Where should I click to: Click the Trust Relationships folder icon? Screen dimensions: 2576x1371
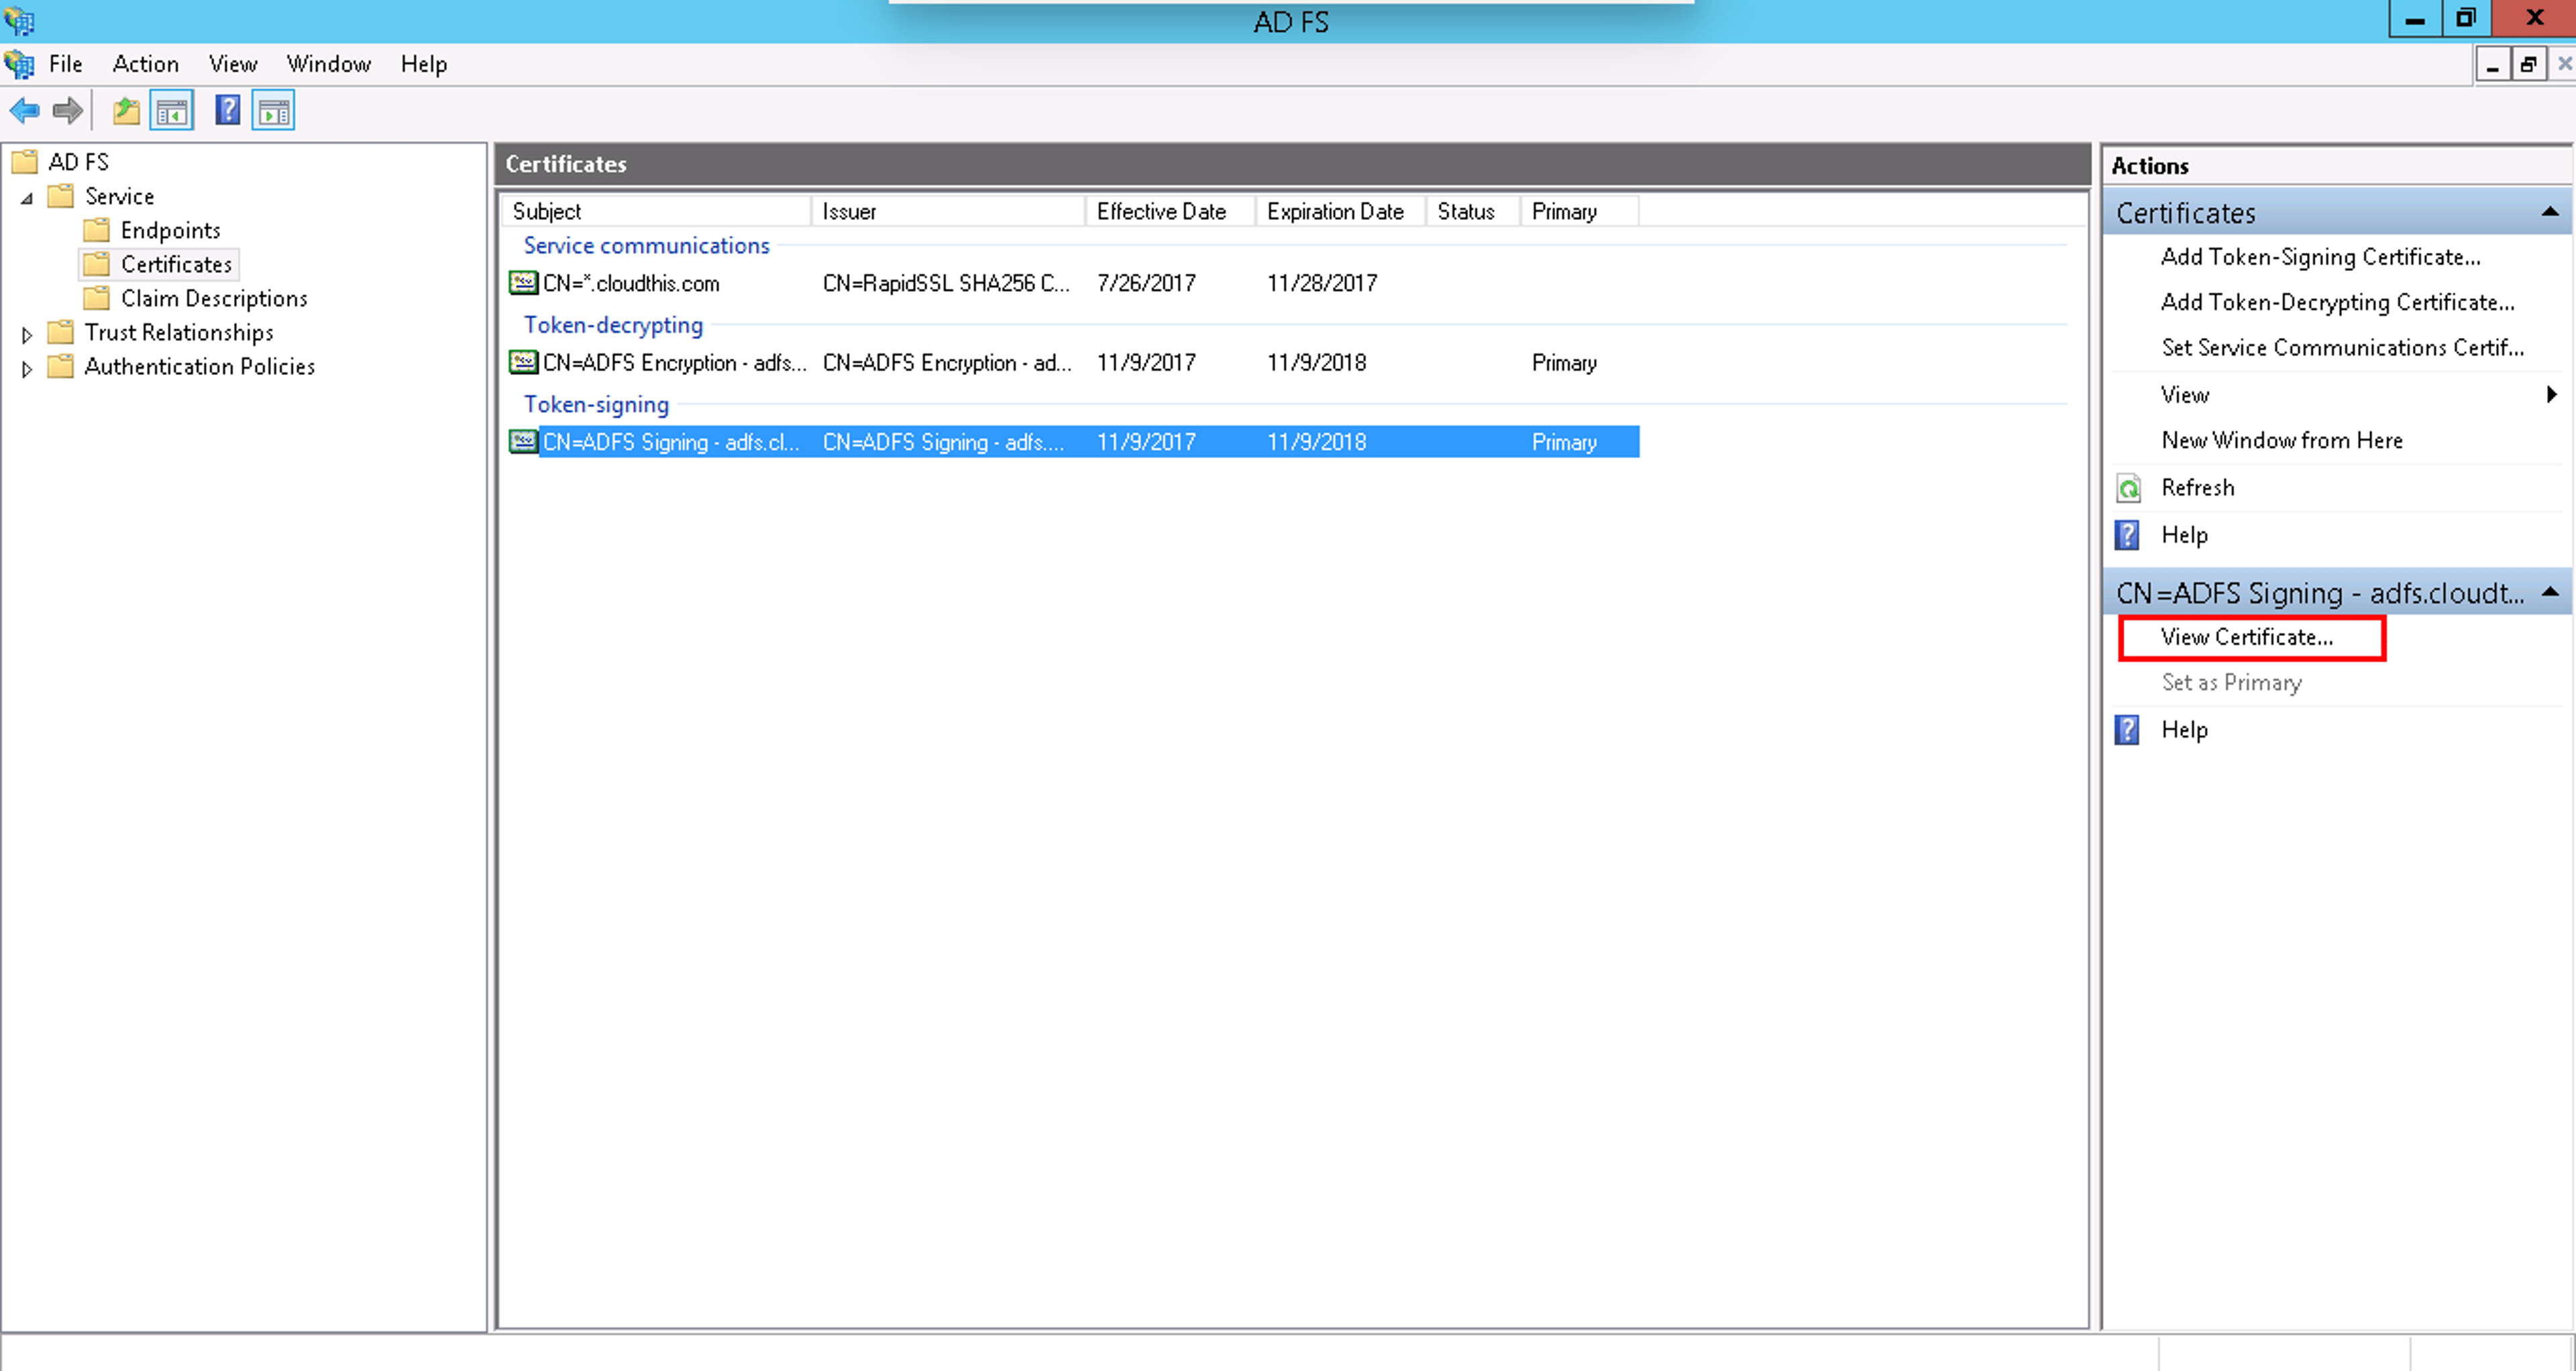[61, 332]
